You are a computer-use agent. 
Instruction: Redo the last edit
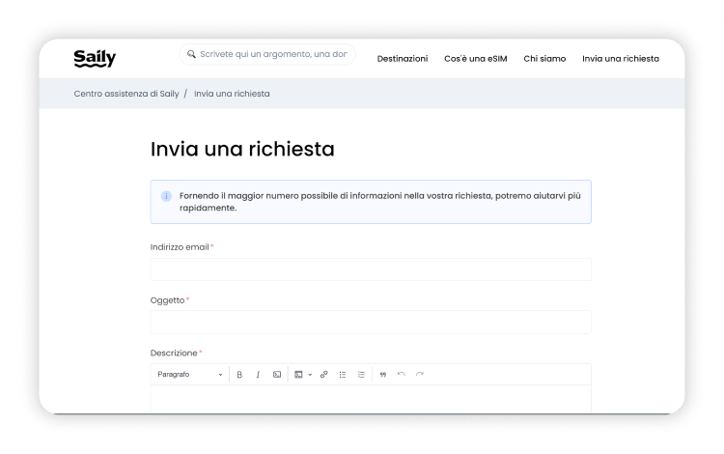420,374
